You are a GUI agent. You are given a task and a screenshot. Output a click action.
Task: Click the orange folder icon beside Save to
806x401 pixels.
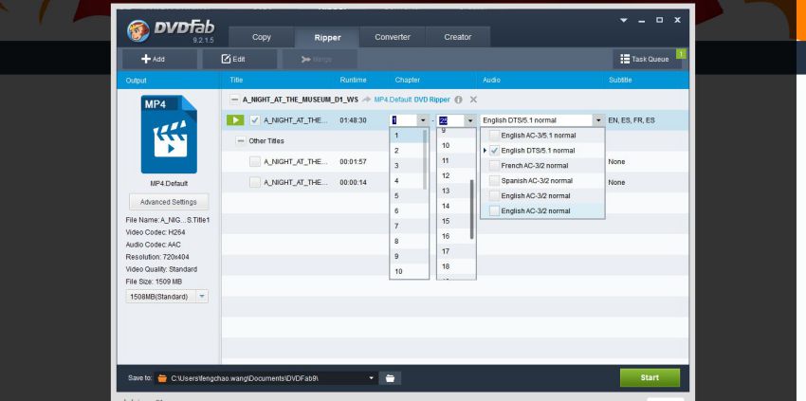pyautogui.click(x=162, y=378)
